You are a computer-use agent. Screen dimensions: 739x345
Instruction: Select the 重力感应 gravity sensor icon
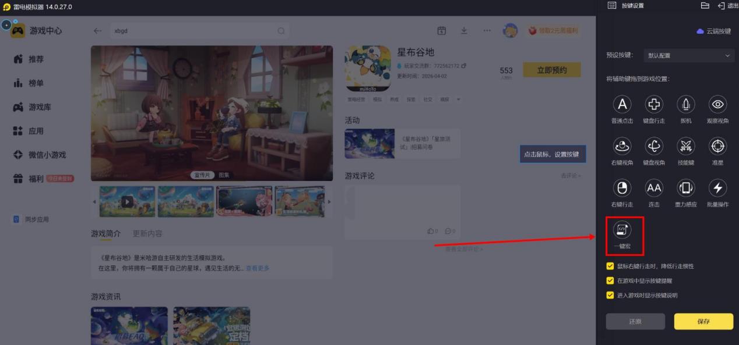(686, 187)
